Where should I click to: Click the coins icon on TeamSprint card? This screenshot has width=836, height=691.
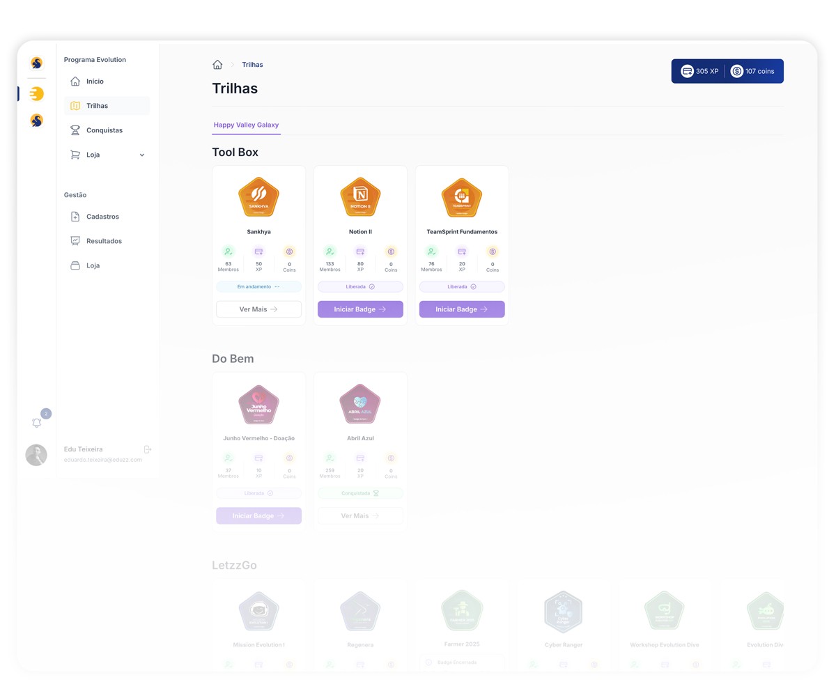pos(493,251)
